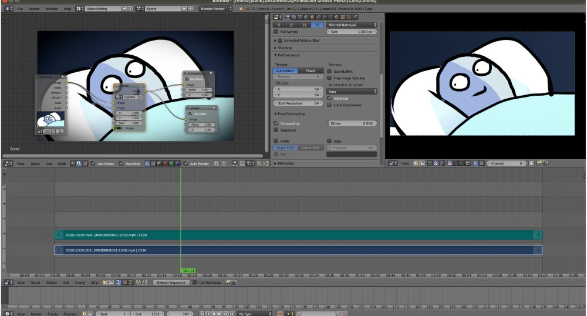The height and width of the screenshot is (316, 587).
Task: Toggle the Backdrop checkbox
Action: (122, 163)
